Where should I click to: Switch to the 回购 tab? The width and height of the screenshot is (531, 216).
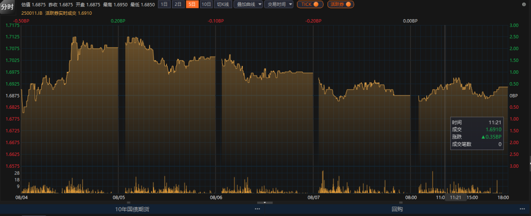[397, 209]
